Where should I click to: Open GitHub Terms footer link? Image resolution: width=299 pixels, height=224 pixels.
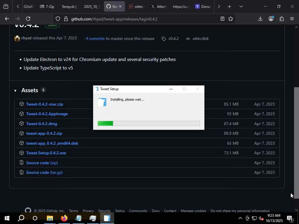tap(74, 211)
